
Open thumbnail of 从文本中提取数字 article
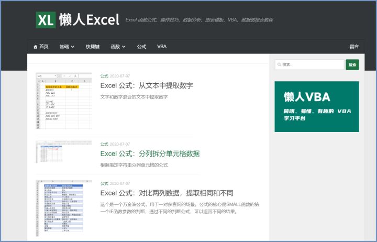pyautogui.click(x=64, y=101)
